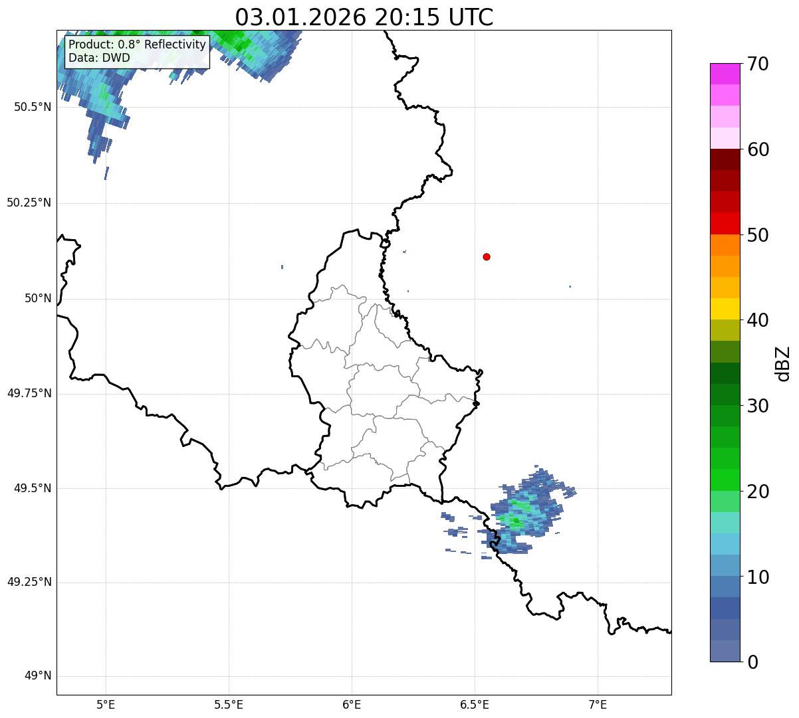Click longitude label "5°E"
This screenshot has width=799, height=718.
[106, 704]
